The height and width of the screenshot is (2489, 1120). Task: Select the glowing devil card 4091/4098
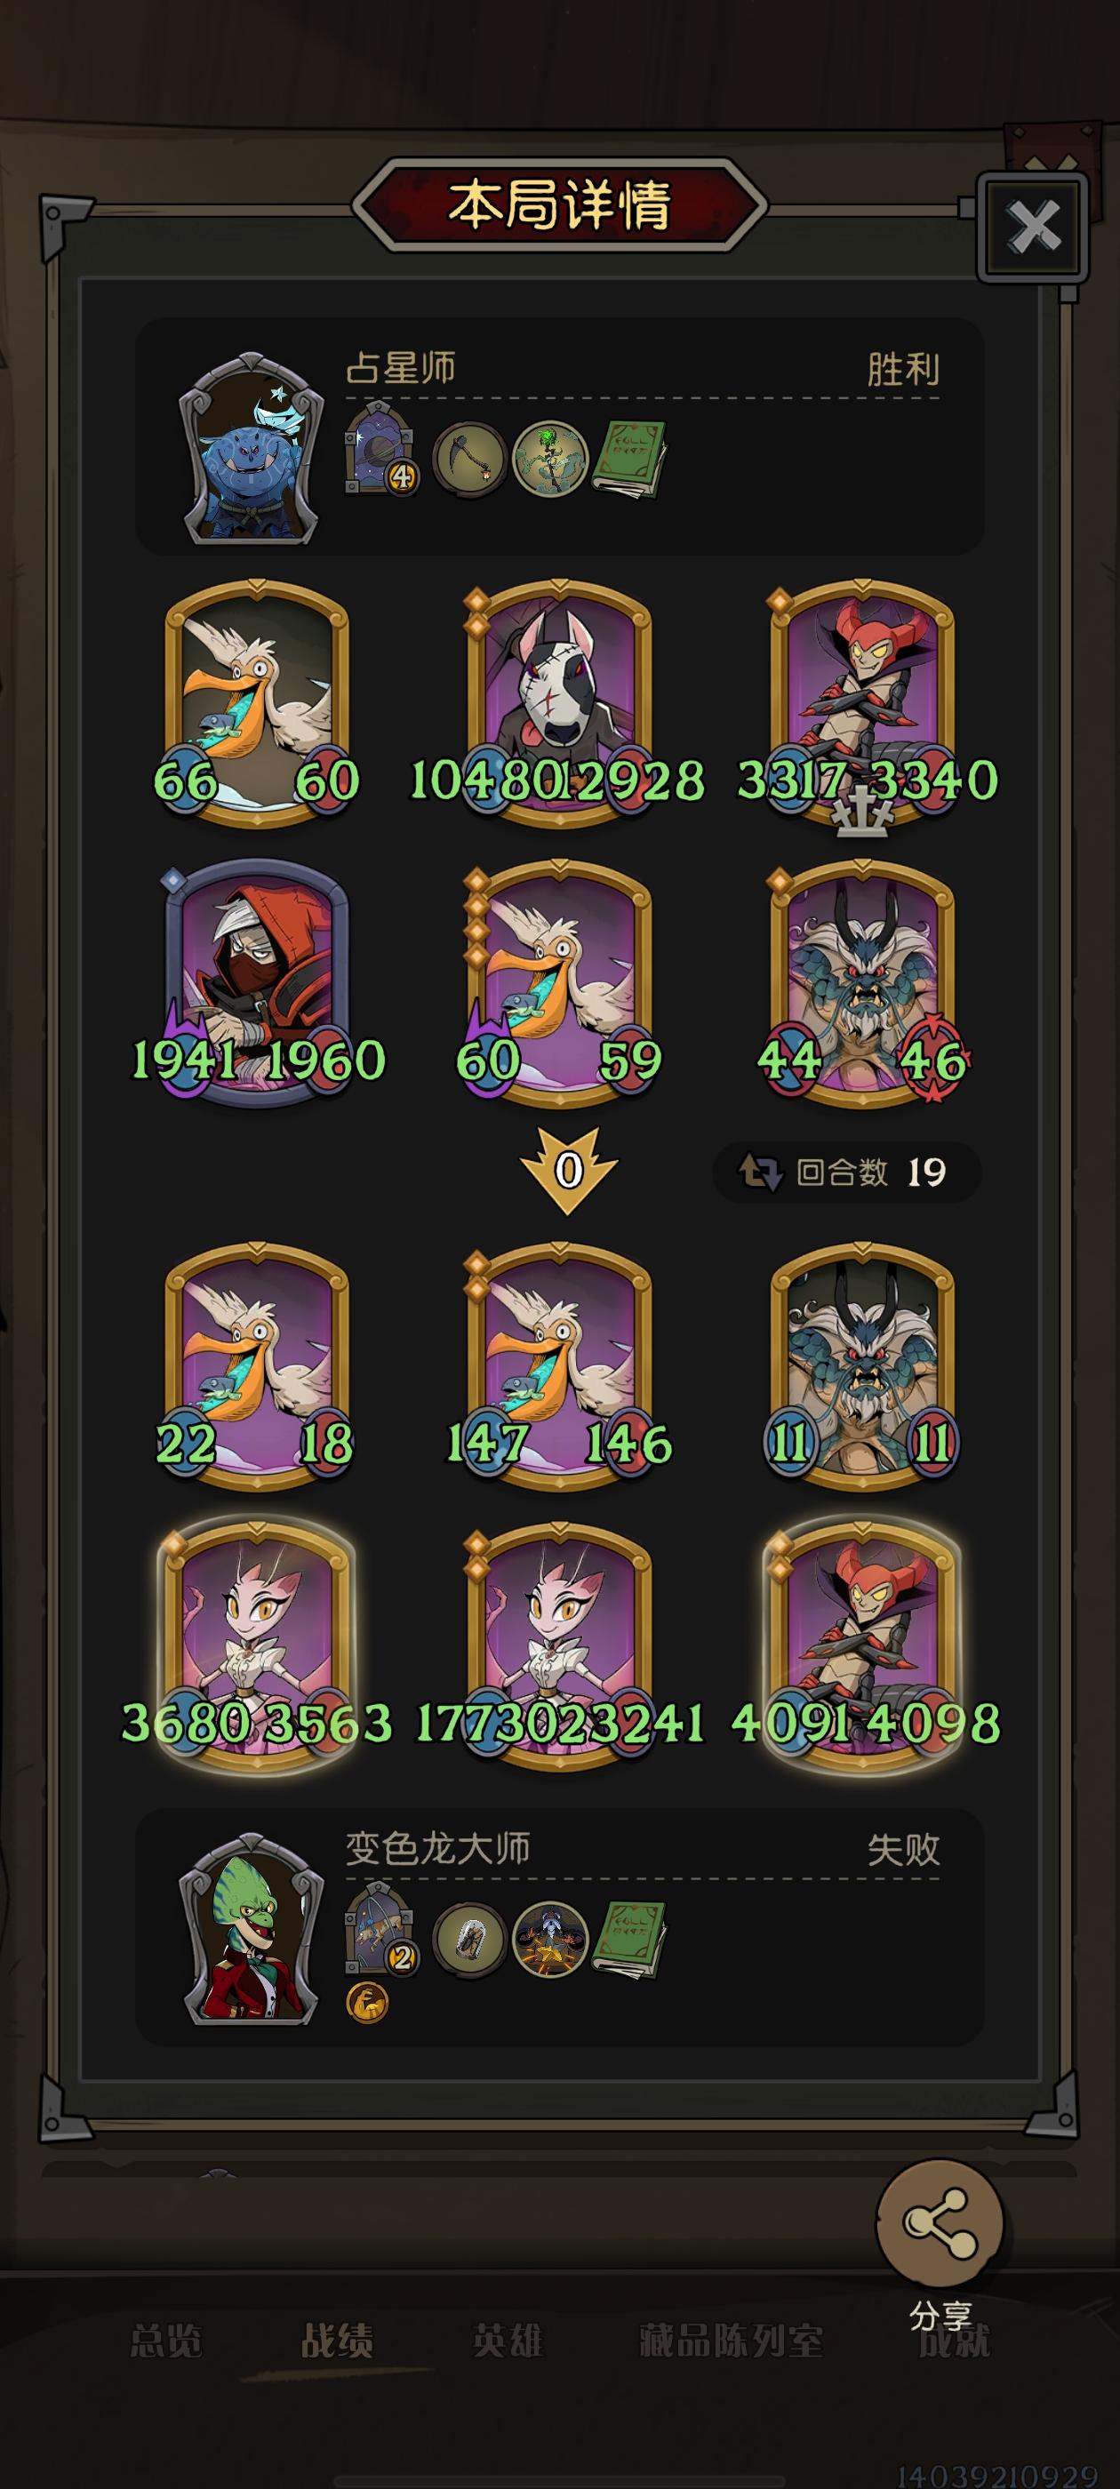862,1647
